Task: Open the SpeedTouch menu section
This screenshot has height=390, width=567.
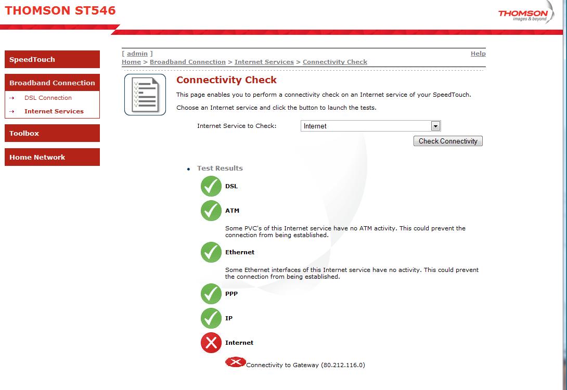Action: tap(52, 59)
